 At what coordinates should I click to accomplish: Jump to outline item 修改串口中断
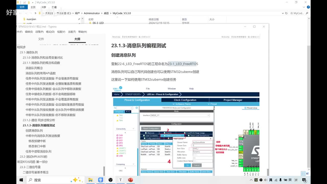tap(37, 146)
